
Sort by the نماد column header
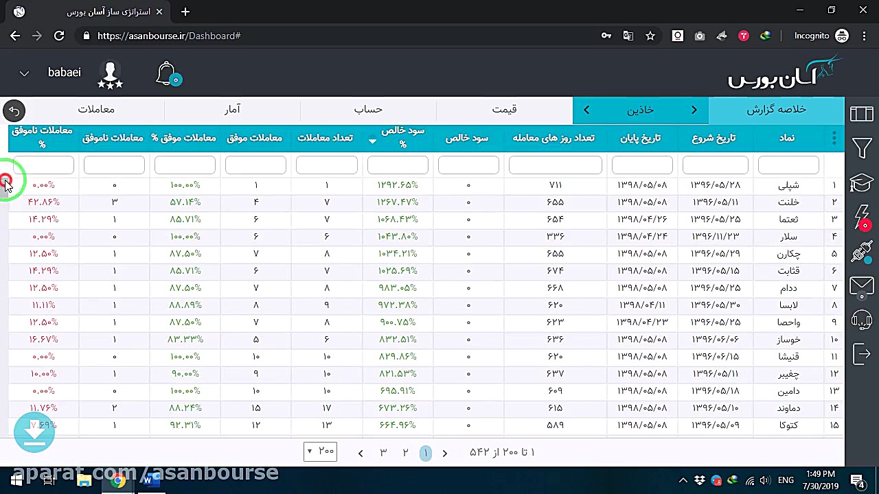pyautogui.click(x=786, y=138)
